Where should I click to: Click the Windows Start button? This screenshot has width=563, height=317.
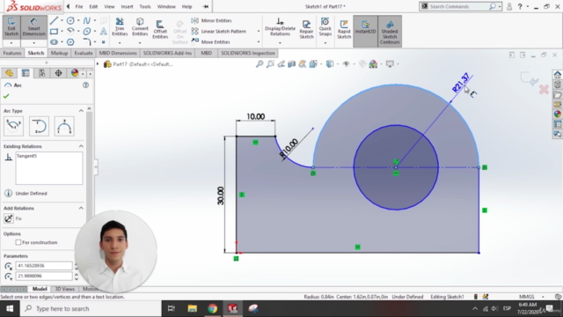[10, 309]
